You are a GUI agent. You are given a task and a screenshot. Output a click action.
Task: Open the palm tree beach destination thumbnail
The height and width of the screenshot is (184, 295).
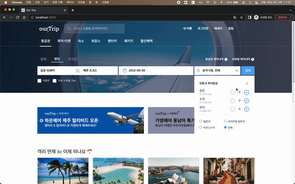pyautogui.click(x=63, y=171)
